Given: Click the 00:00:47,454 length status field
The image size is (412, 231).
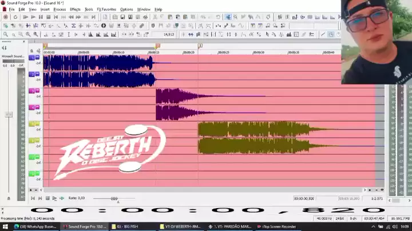Looking at the screenshot, I should pos(374,218).
